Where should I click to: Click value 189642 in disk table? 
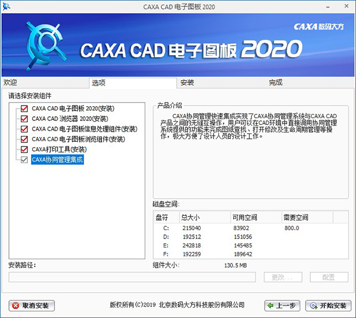[x=243, y=254]
